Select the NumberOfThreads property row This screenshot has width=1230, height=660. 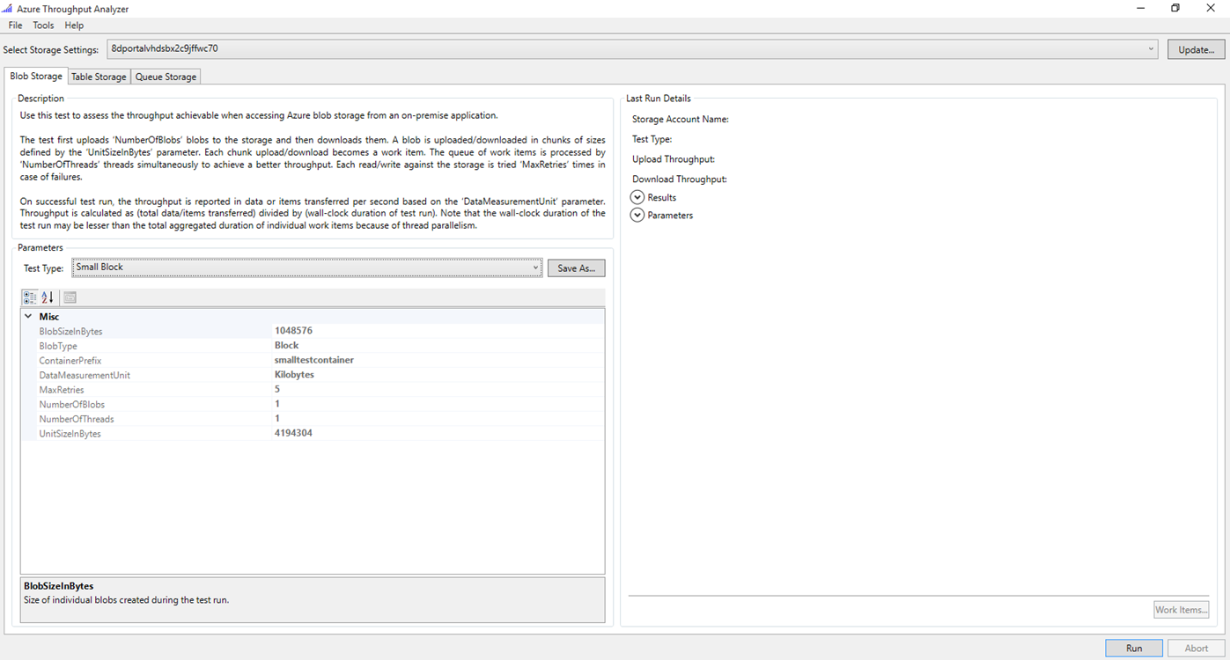pos(313,419)
